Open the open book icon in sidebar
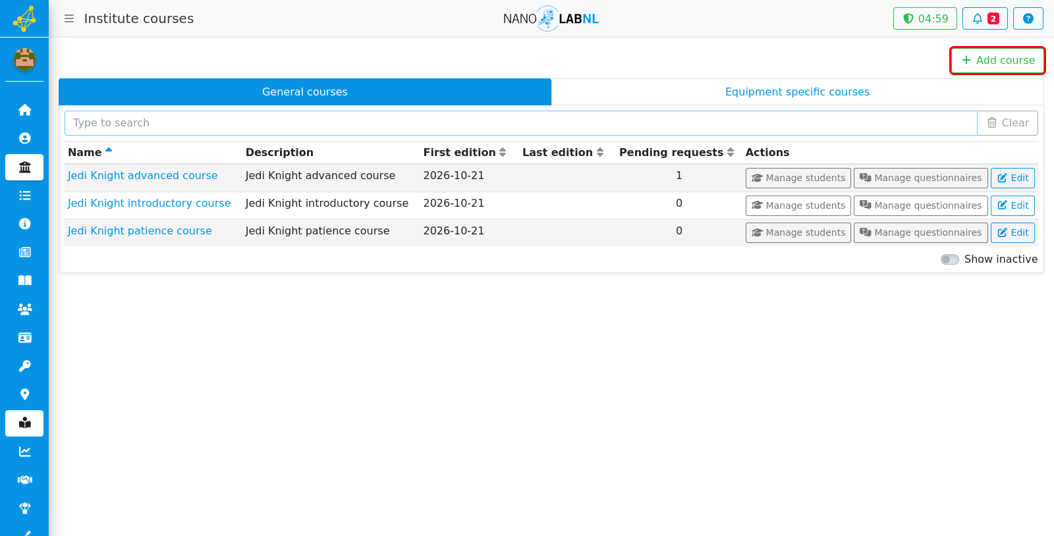Screen dimensions: 1054x536 tap(24, 281)
